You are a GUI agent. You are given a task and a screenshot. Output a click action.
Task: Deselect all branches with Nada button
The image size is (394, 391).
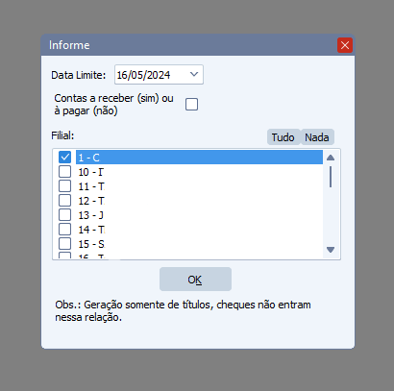click(x=317, y=137)
